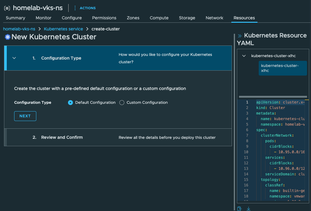Viewport: 311px width, 211px height.
Task: Copy YAML to clipboard icon
Action: click(x=239, y=209)
